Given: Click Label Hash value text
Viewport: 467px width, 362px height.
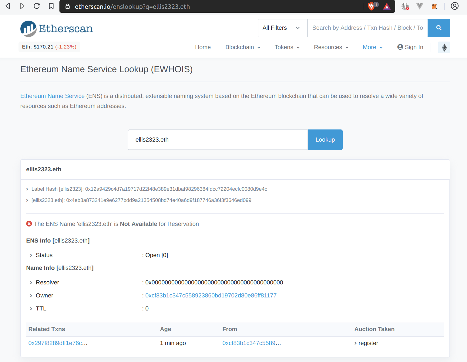Looking at the screenshot, I should [176, 189].
